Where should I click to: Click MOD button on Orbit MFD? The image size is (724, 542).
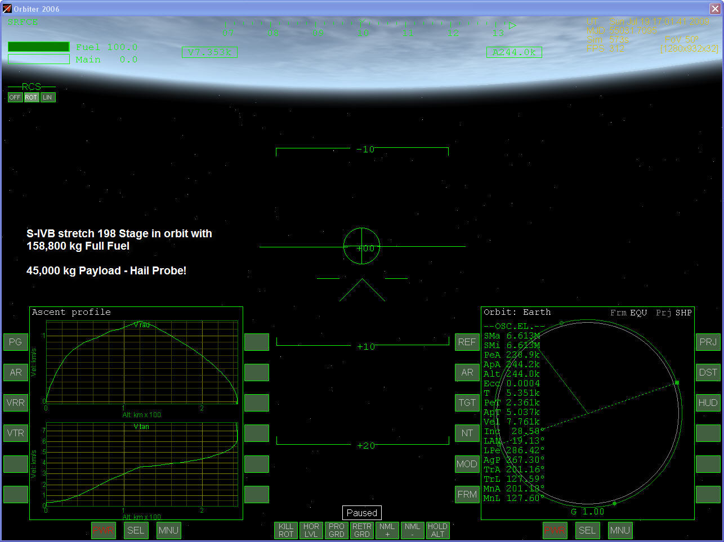tap(467, 464)
